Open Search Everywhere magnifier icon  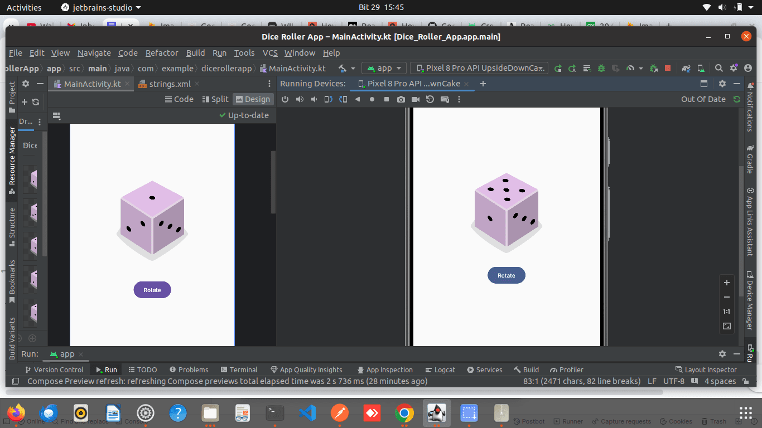[x=719, y=68]
